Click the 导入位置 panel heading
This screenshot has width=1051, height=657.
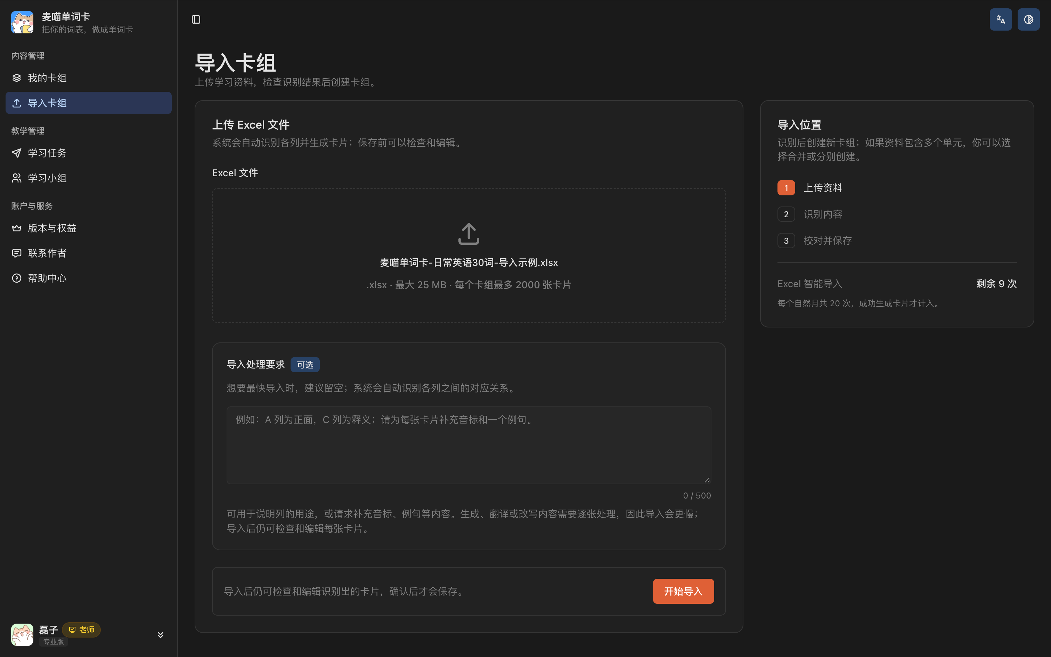(x=799, y=125)
